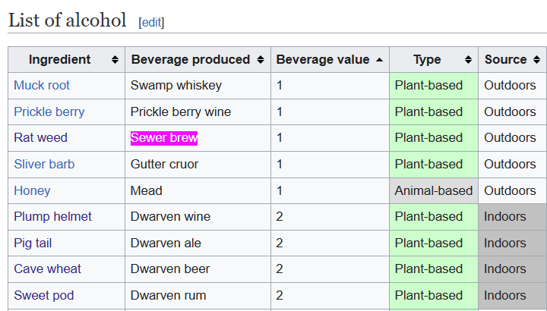547x311 pixels.
Task: Open the Muck root link
Action: point(42,85)
